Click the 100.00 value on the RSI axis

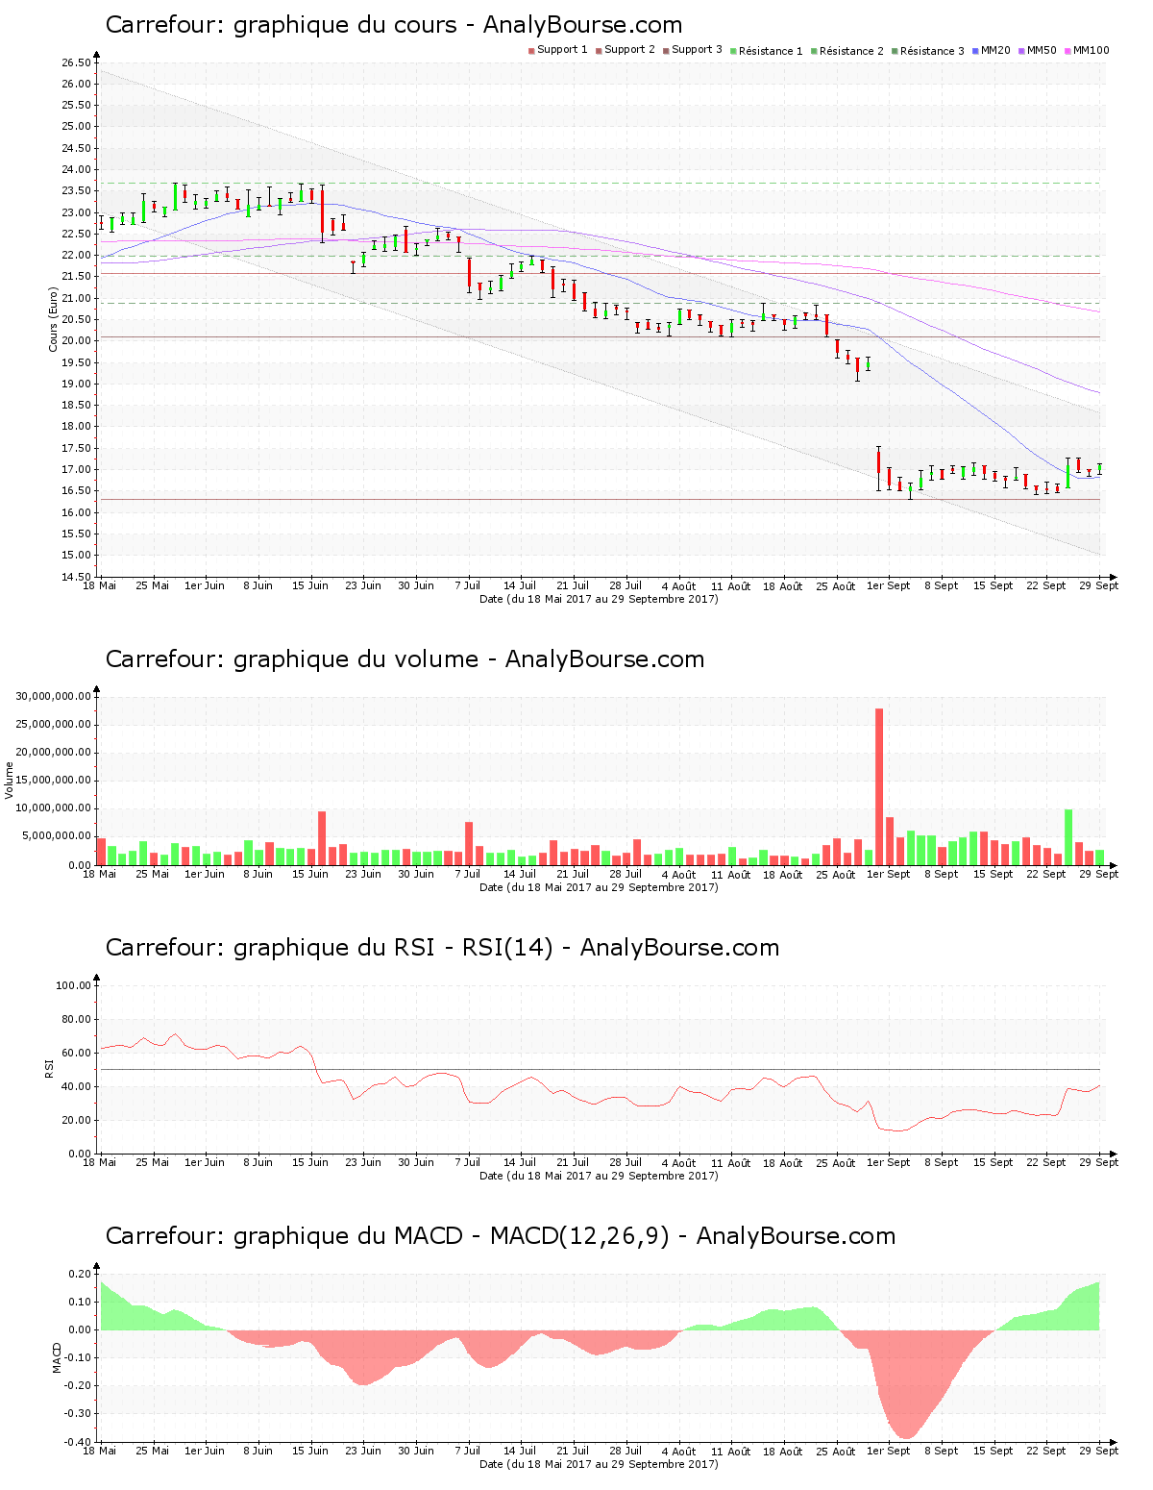pyautogui.click(x=73, y=985)
